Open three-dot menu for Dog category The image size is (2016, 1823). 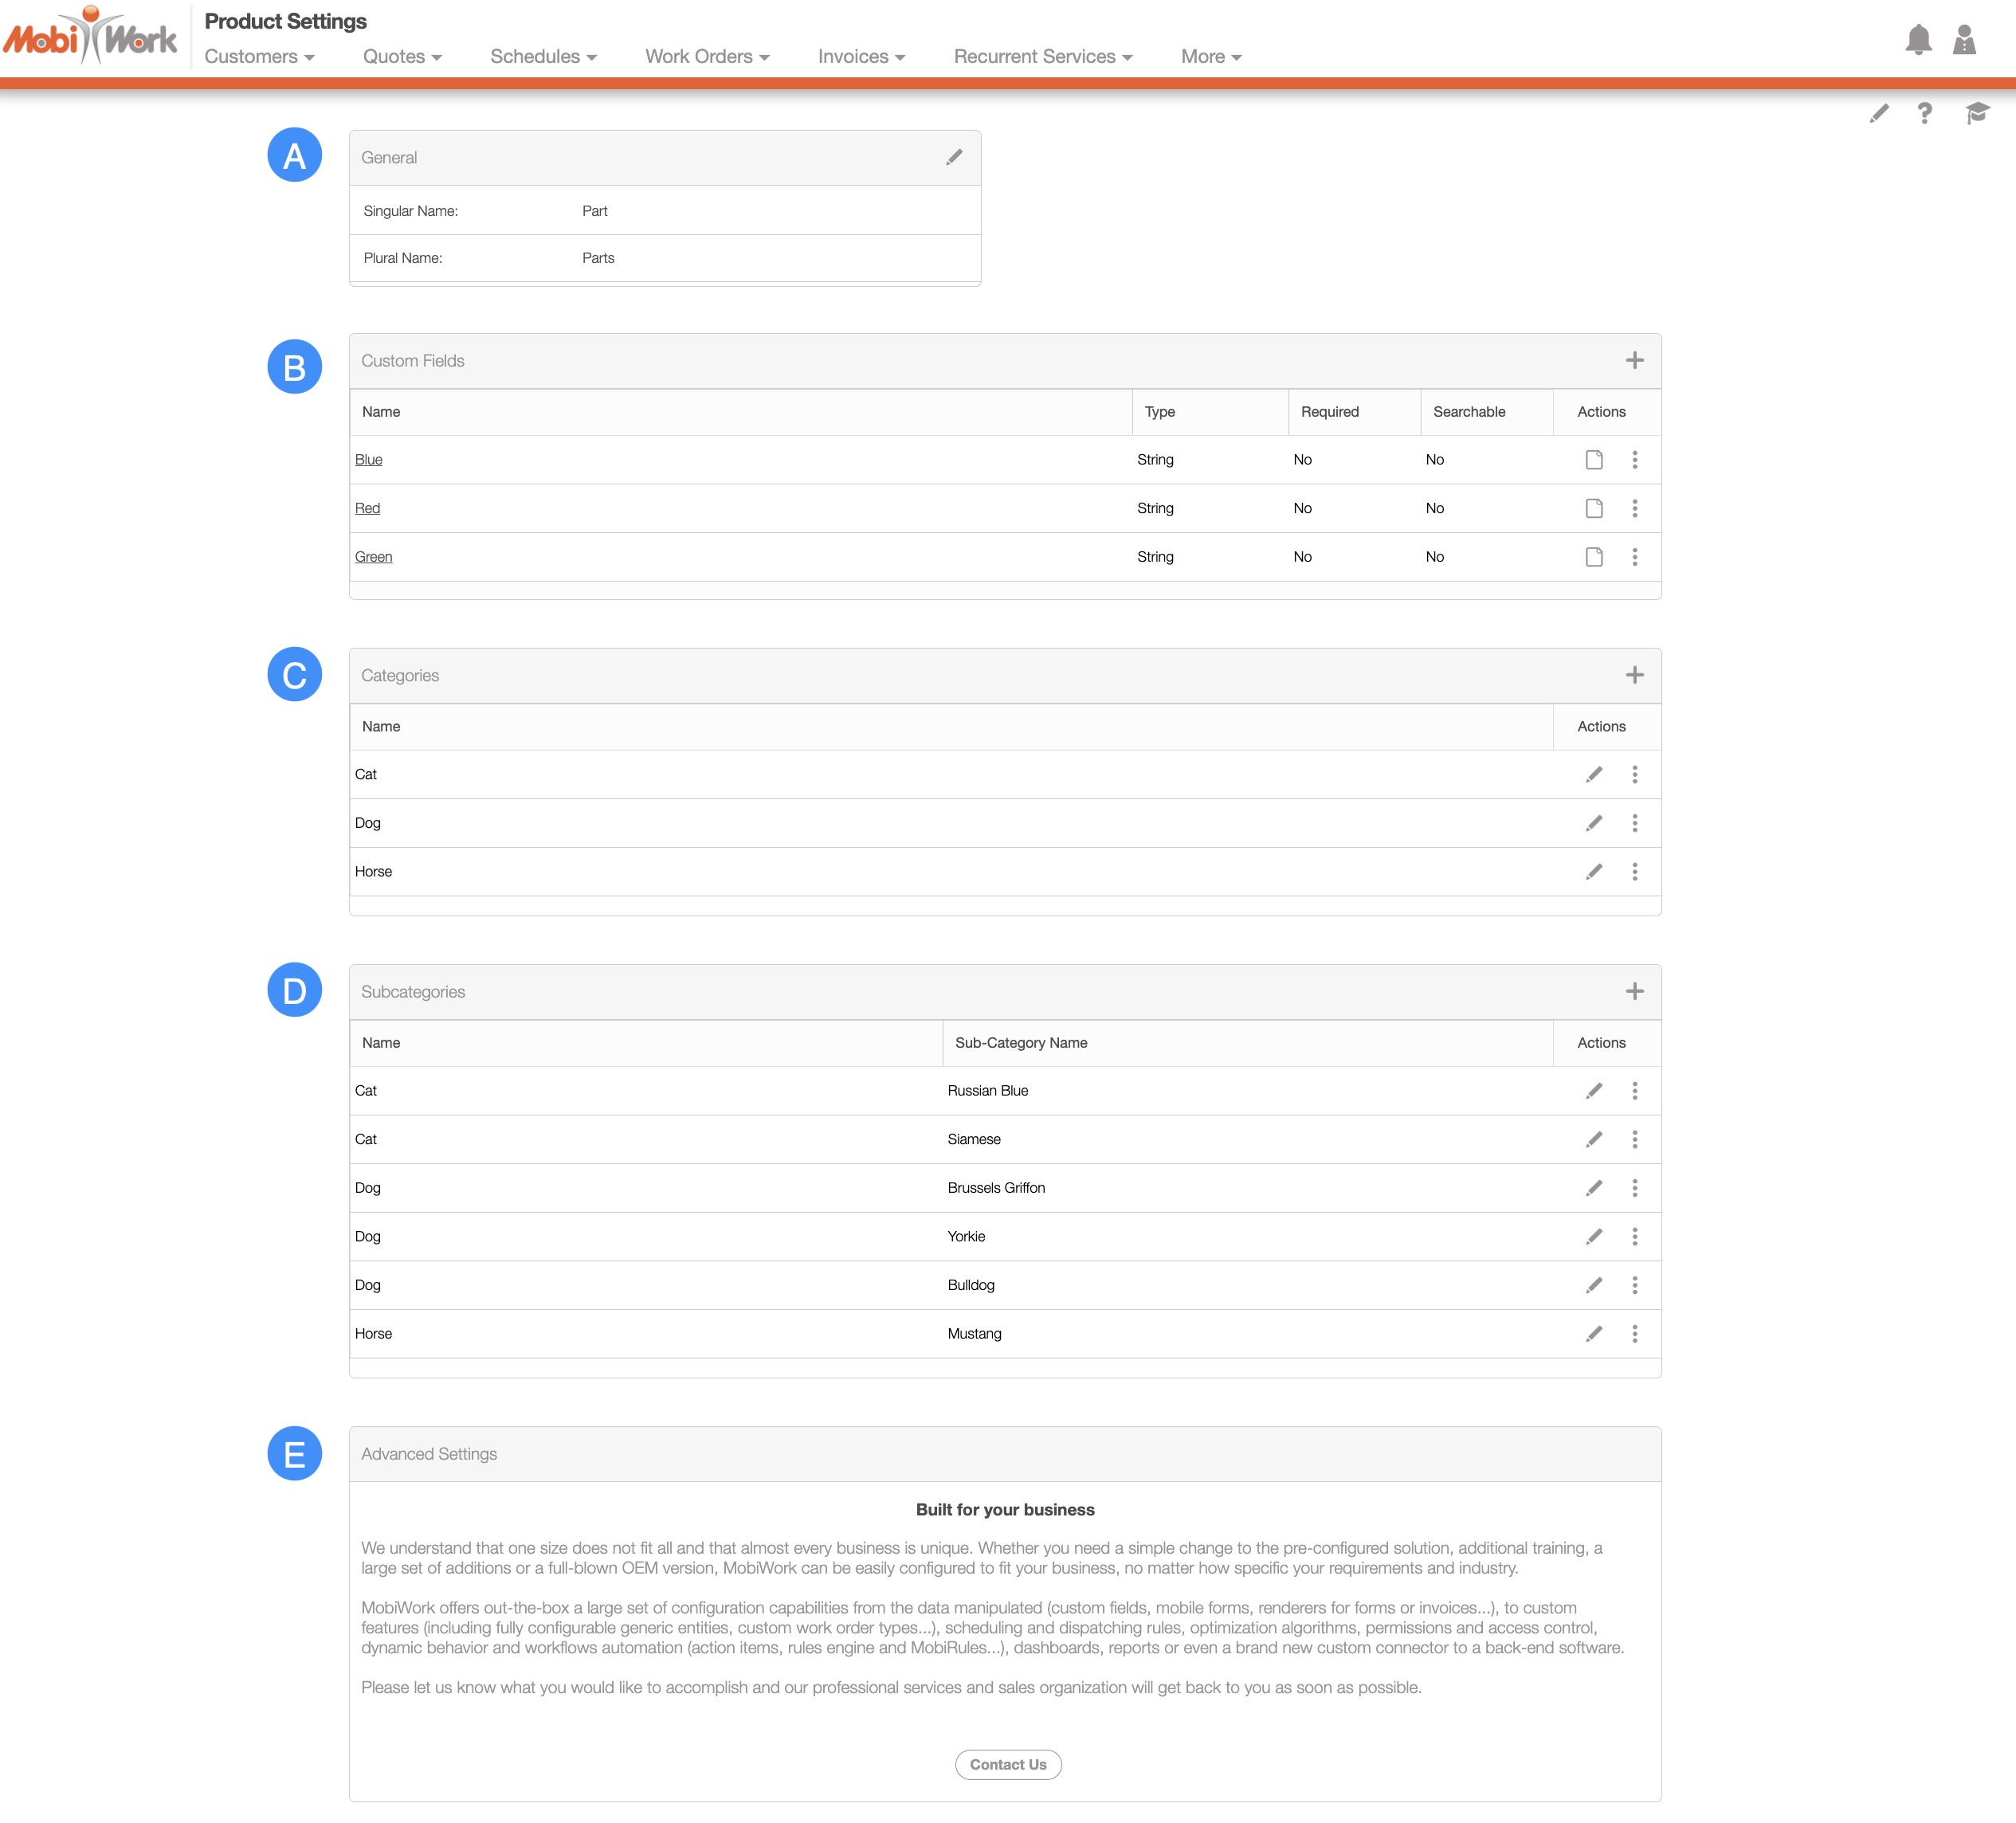coord(1634,823)
